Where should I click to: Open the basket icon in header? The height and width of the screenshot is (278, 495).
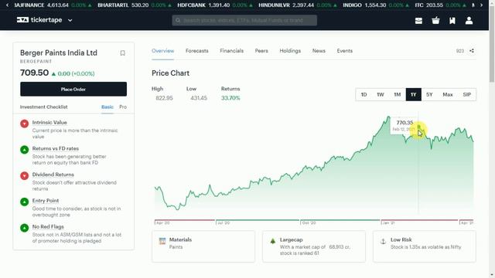[x=435, y=21]
